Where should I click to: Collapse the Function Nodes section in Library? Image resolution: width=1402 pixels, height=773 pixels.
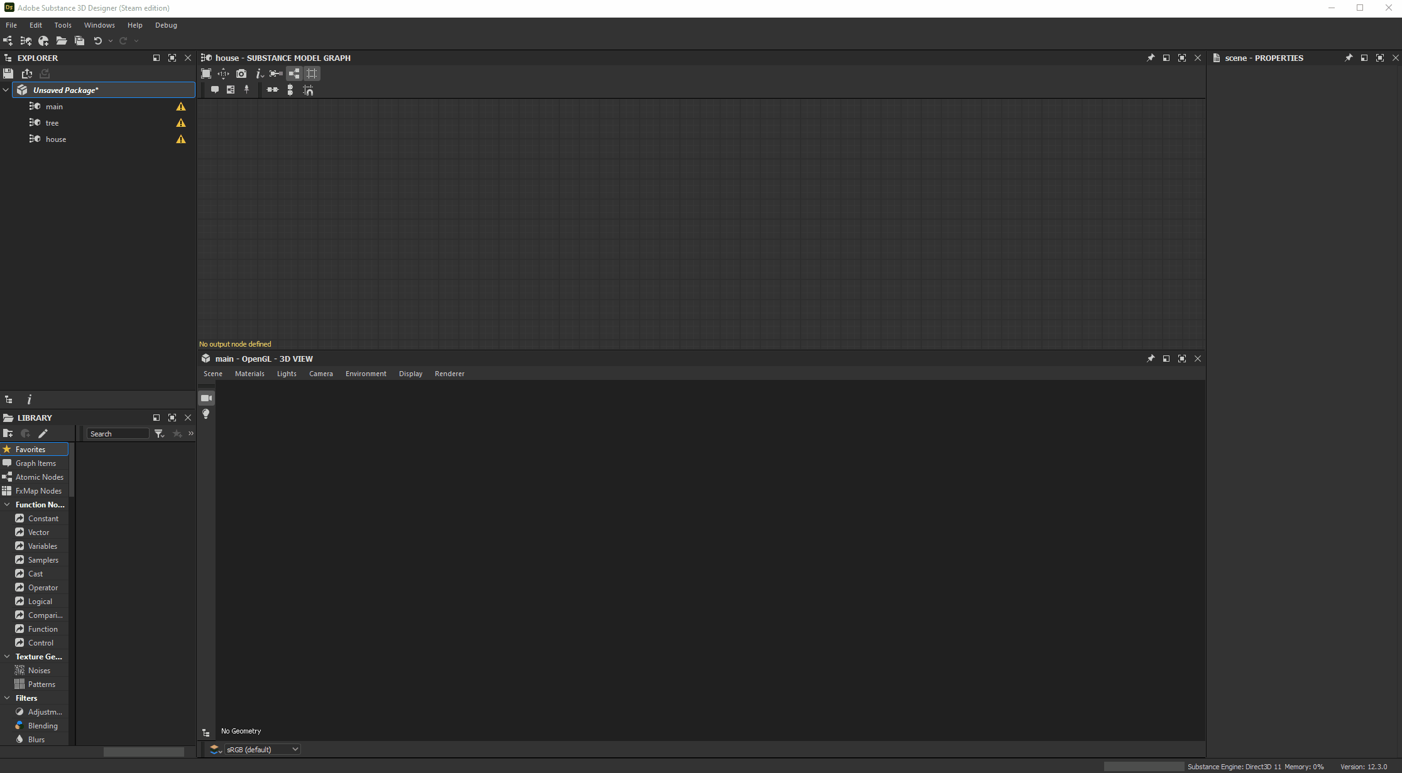(7, 504)
